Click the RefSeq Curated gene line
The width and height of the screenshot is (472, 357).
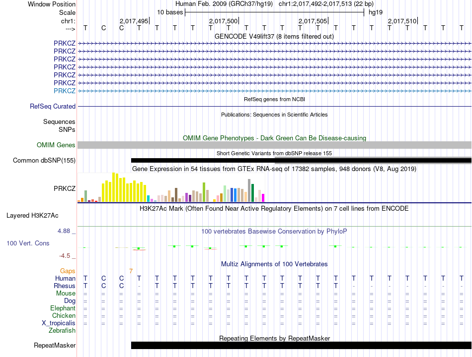click(274, 107)
